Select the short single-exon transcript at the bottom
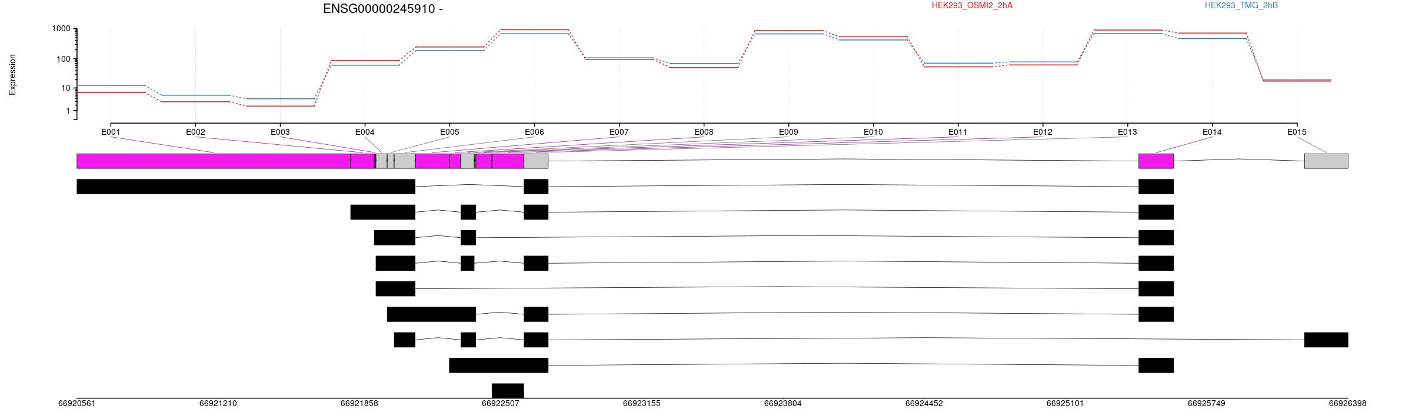The image size is (1412, 412). tap(508, 391)
